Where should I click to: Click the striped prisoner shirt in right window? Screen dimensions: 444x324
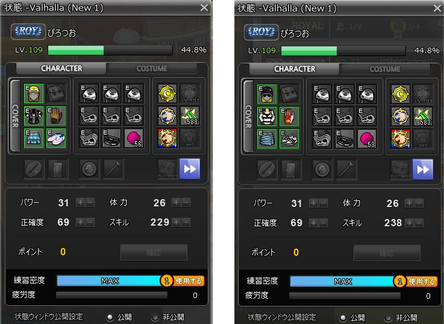click(x=267, y=116)
